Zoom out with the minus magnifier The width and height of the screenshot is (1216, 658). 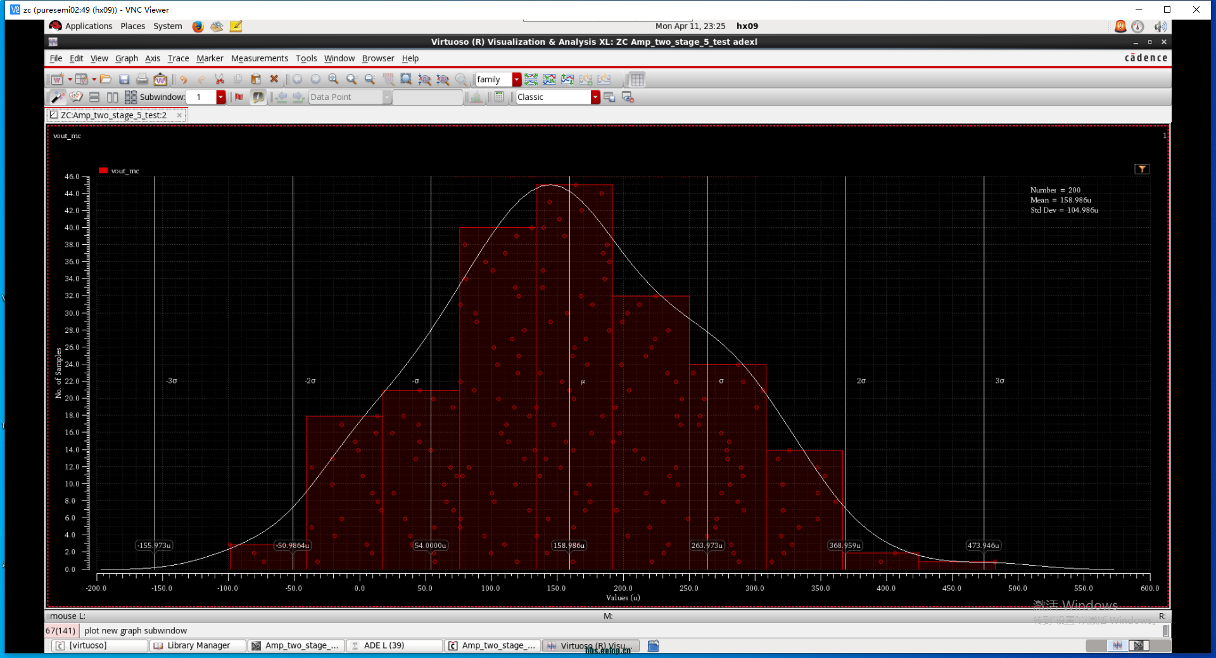(370, 79)
